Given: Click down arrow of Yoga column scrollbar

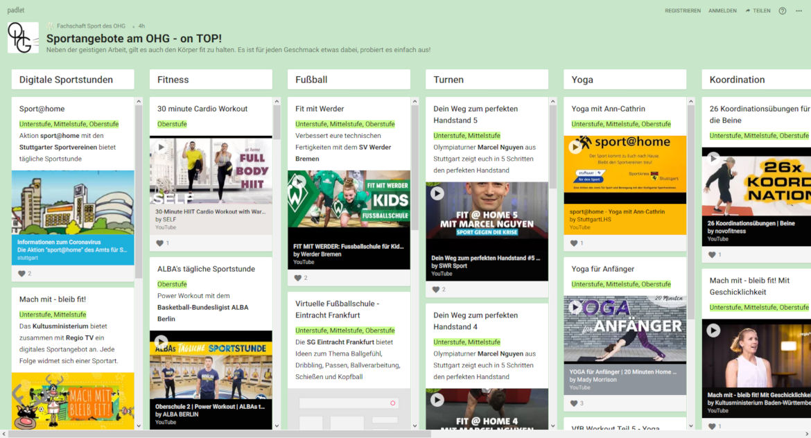Looking at the screenshot, I should coord(691,426).
